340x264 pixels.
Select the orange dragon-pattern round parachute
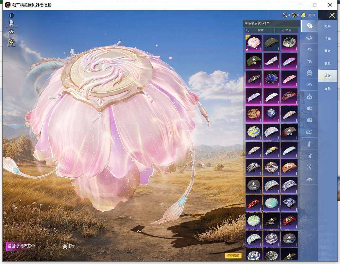pos(254,114)
